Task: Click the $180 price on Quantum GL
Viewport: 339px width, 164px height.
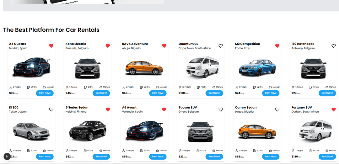Action: (x=182, y=93)
